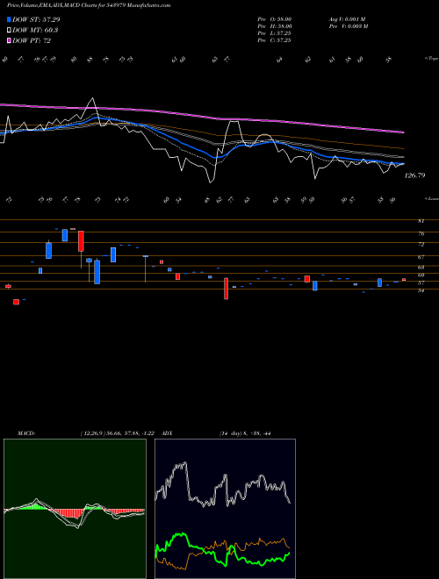Click the 126.79 value beside the EMA lines
The width and height of the screenshot is (439, 579).
coord(414,175)
